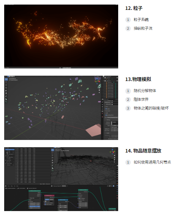Select the Cursor tool in physics viewport

pos(6,82)
